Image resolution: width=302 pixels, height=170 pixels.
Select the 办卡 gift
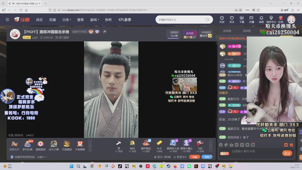pos(159,146)
